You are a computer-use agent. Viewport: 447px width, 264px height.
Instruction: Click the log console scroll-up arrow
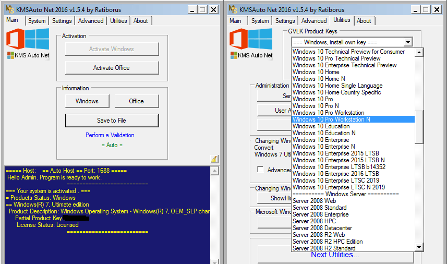tap(214, 171)
